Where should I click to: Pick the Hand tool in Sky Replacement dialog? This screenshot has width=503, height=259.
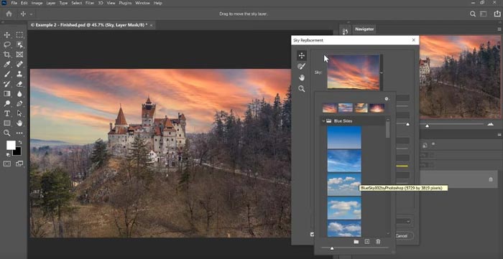pos(302,77)
